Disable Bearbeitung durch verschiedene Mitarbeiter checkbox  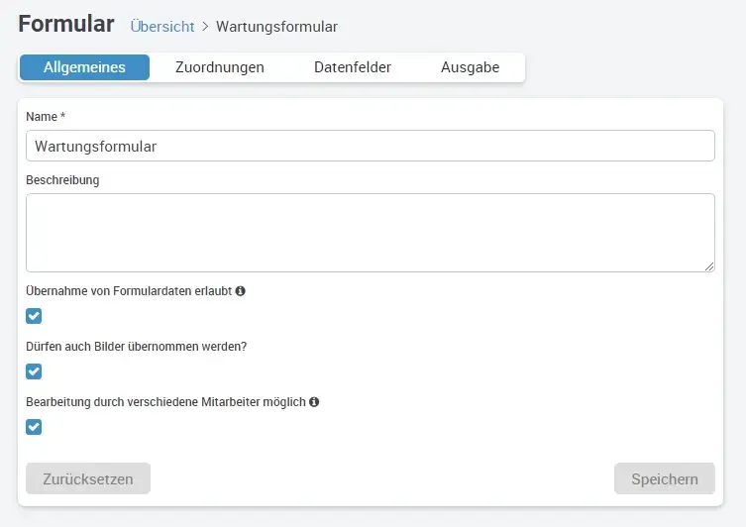34,427
